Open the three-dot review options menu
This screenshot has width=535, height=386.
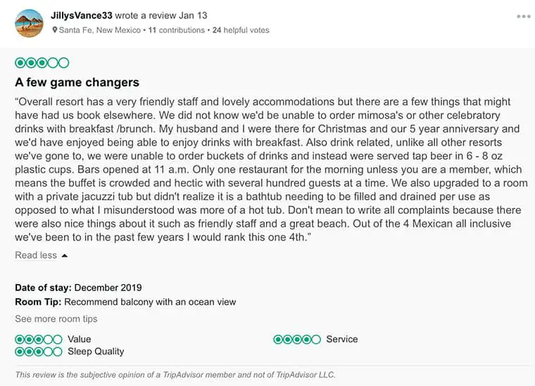point(523,16)
